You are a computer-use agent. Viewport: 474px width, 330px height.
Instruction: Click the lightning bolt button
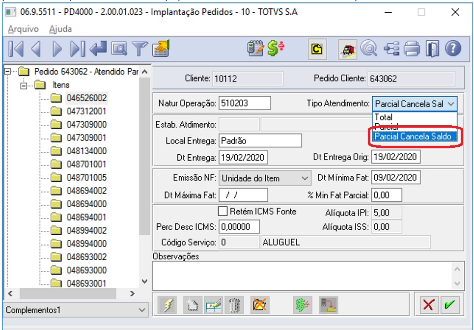(x=168, y=305)
